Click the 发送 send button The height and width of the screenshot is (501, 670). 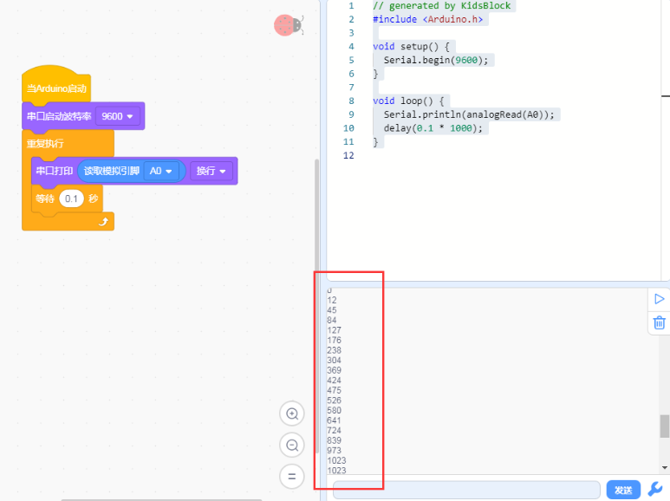click(623, 490)
